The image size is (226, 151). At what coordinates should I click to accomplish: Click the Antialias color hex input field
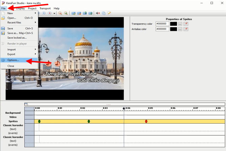coord(162,29)
